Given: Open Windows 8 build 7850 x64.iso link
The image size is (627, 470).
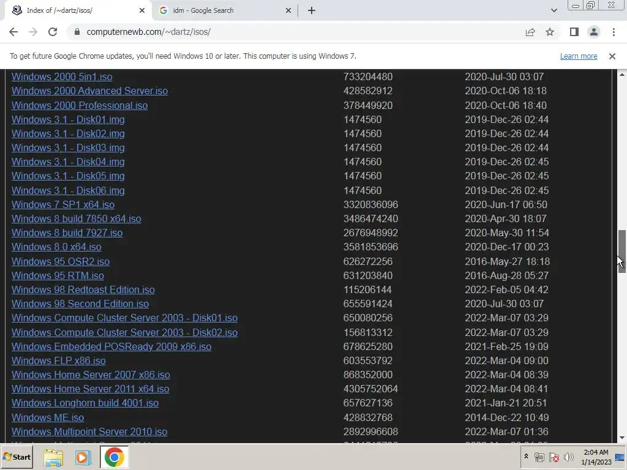Looking at the screenshot, I should coord(77,219).
